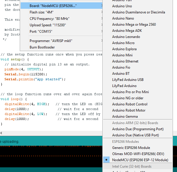Choose Arduino Ethernet from board list
The image size is (177, 172).
click(138, 61)
